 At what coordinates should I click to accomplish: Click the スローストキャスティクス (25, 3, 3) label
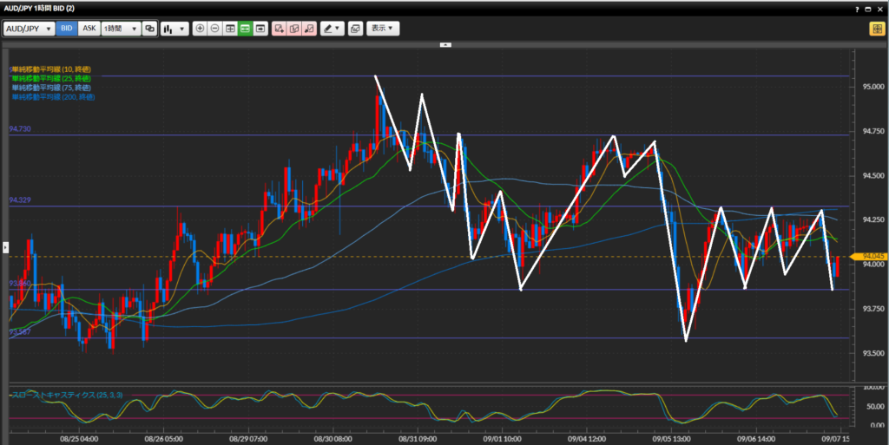click(x=66, y=395)
